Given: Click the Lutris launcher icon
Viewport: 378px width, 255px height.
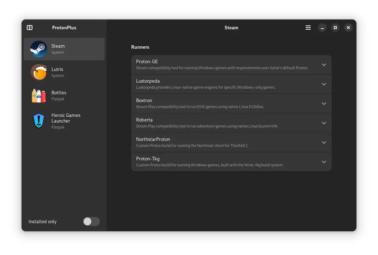Looking at the screenshot, I should (x=38, y=72).
